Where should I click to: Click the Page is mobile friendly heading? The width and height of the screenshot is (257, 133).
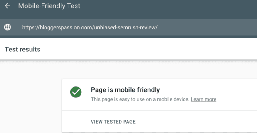[125, 90]
